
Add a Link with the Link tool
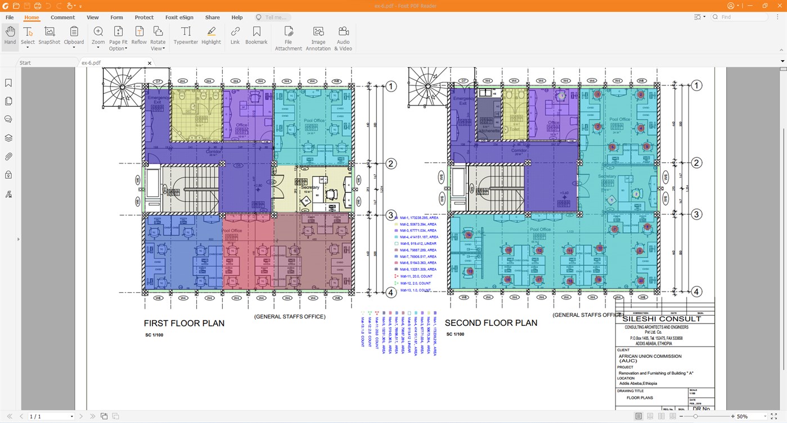(235, 35)
